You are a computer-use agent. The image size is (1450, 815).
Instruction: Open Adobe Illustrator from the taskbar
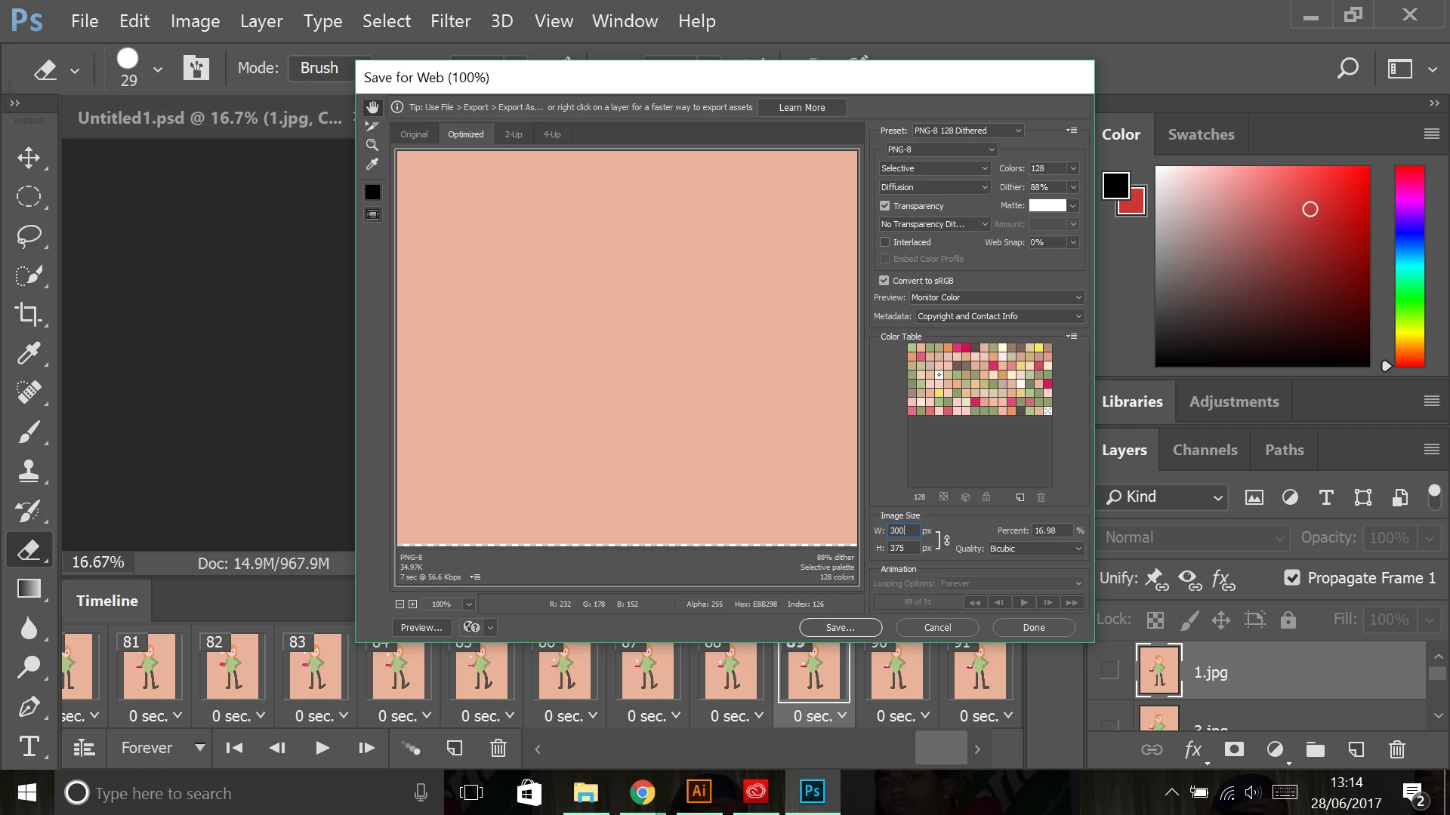click(x=699, y=792)
